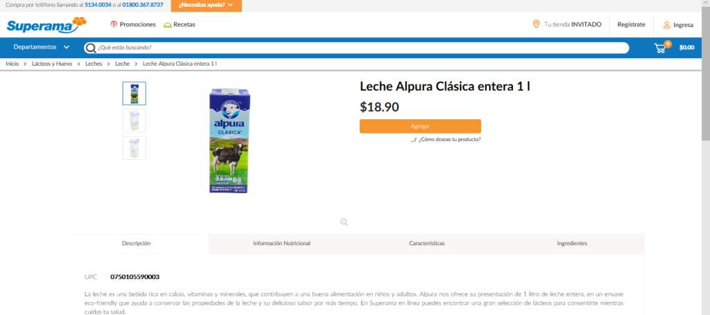Click the green Recetas dish icon
The height and width of the screenshot is (315, 710).
[168, 25]
